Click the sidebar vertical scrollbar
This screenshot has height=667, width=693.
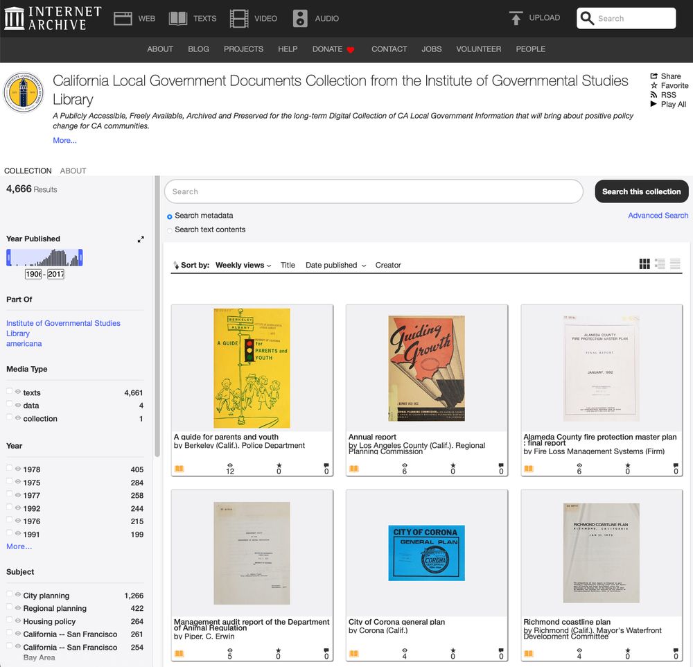157,316
